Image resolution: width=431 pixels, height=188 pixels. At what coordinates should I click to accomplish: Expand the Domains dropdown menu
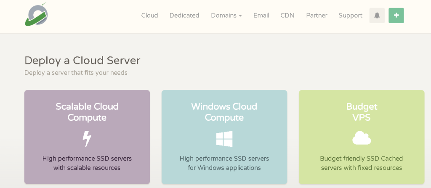(226, 16)
